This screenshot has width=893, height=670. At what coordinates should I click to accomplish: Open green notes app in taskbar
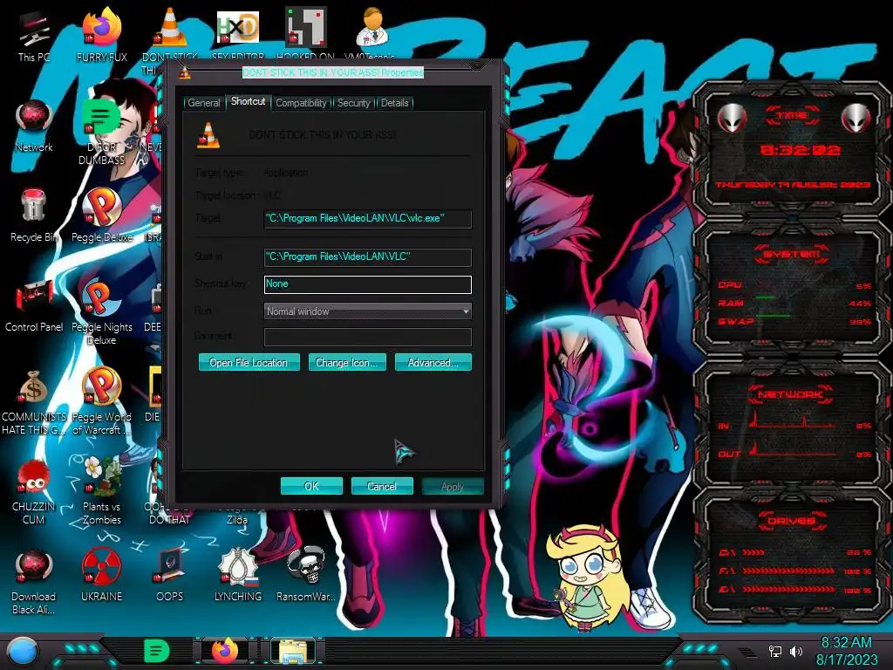coord(157,651)
